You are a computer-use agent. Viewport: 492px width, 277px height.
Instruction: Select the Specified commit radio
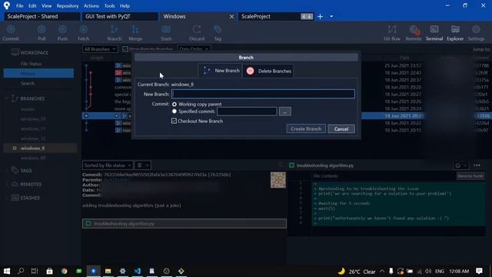[x=175, y=111]
